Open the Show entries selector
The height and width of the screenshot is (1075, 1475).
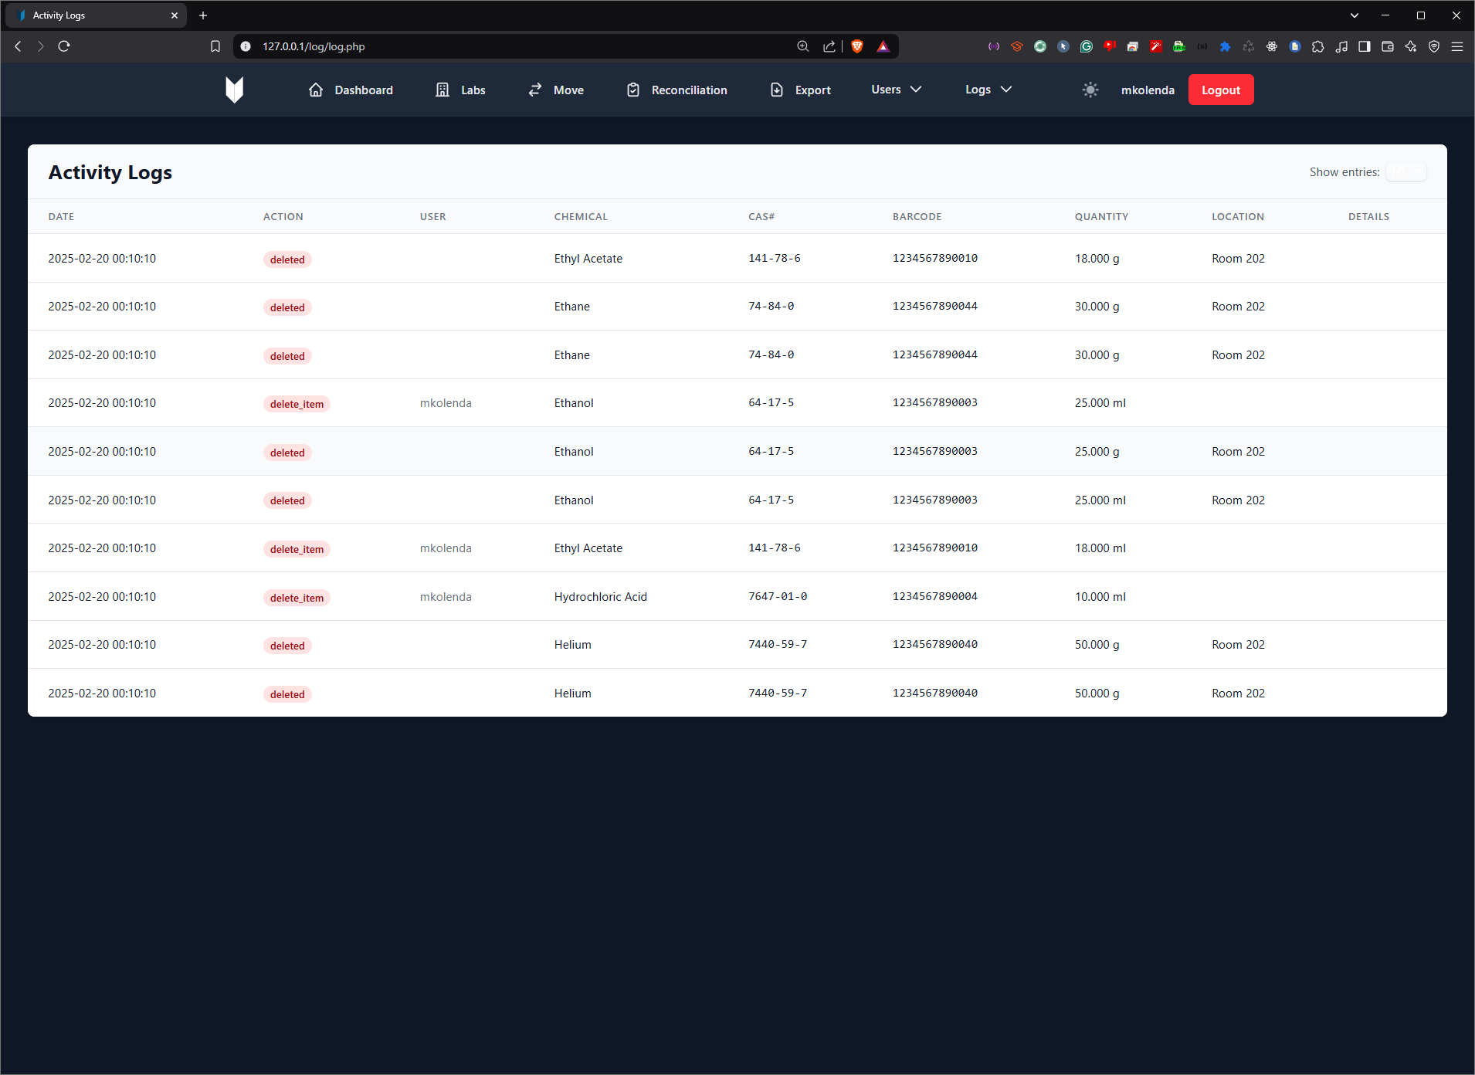[x=1405, y=171]
